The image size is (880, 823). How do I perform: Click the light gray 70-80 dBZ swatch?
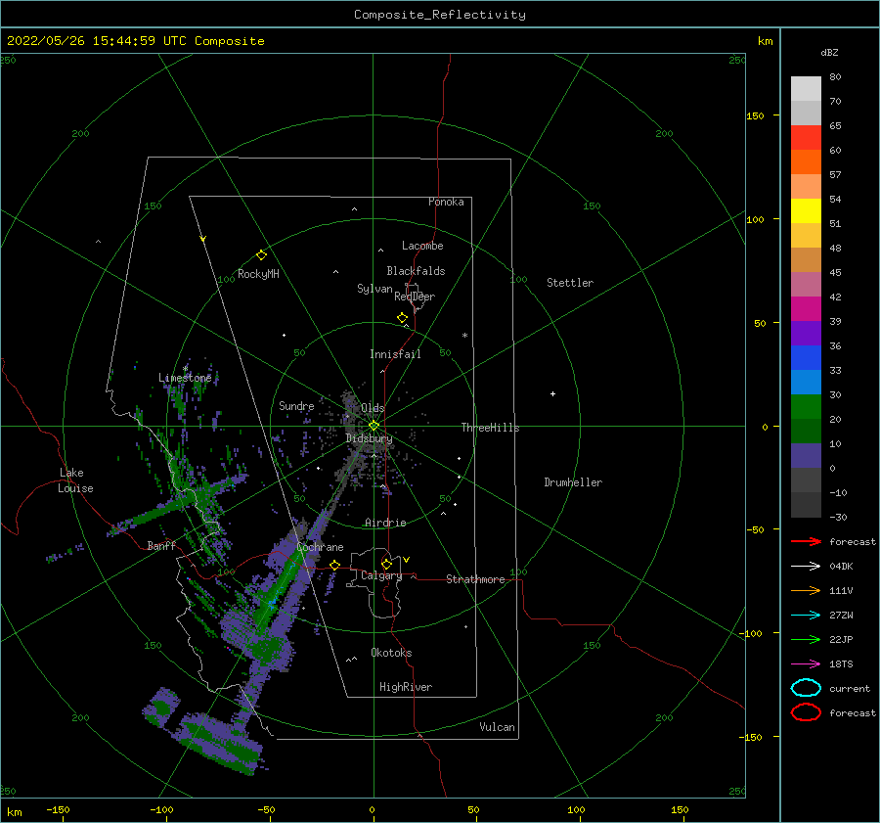[x=806, y=89]
